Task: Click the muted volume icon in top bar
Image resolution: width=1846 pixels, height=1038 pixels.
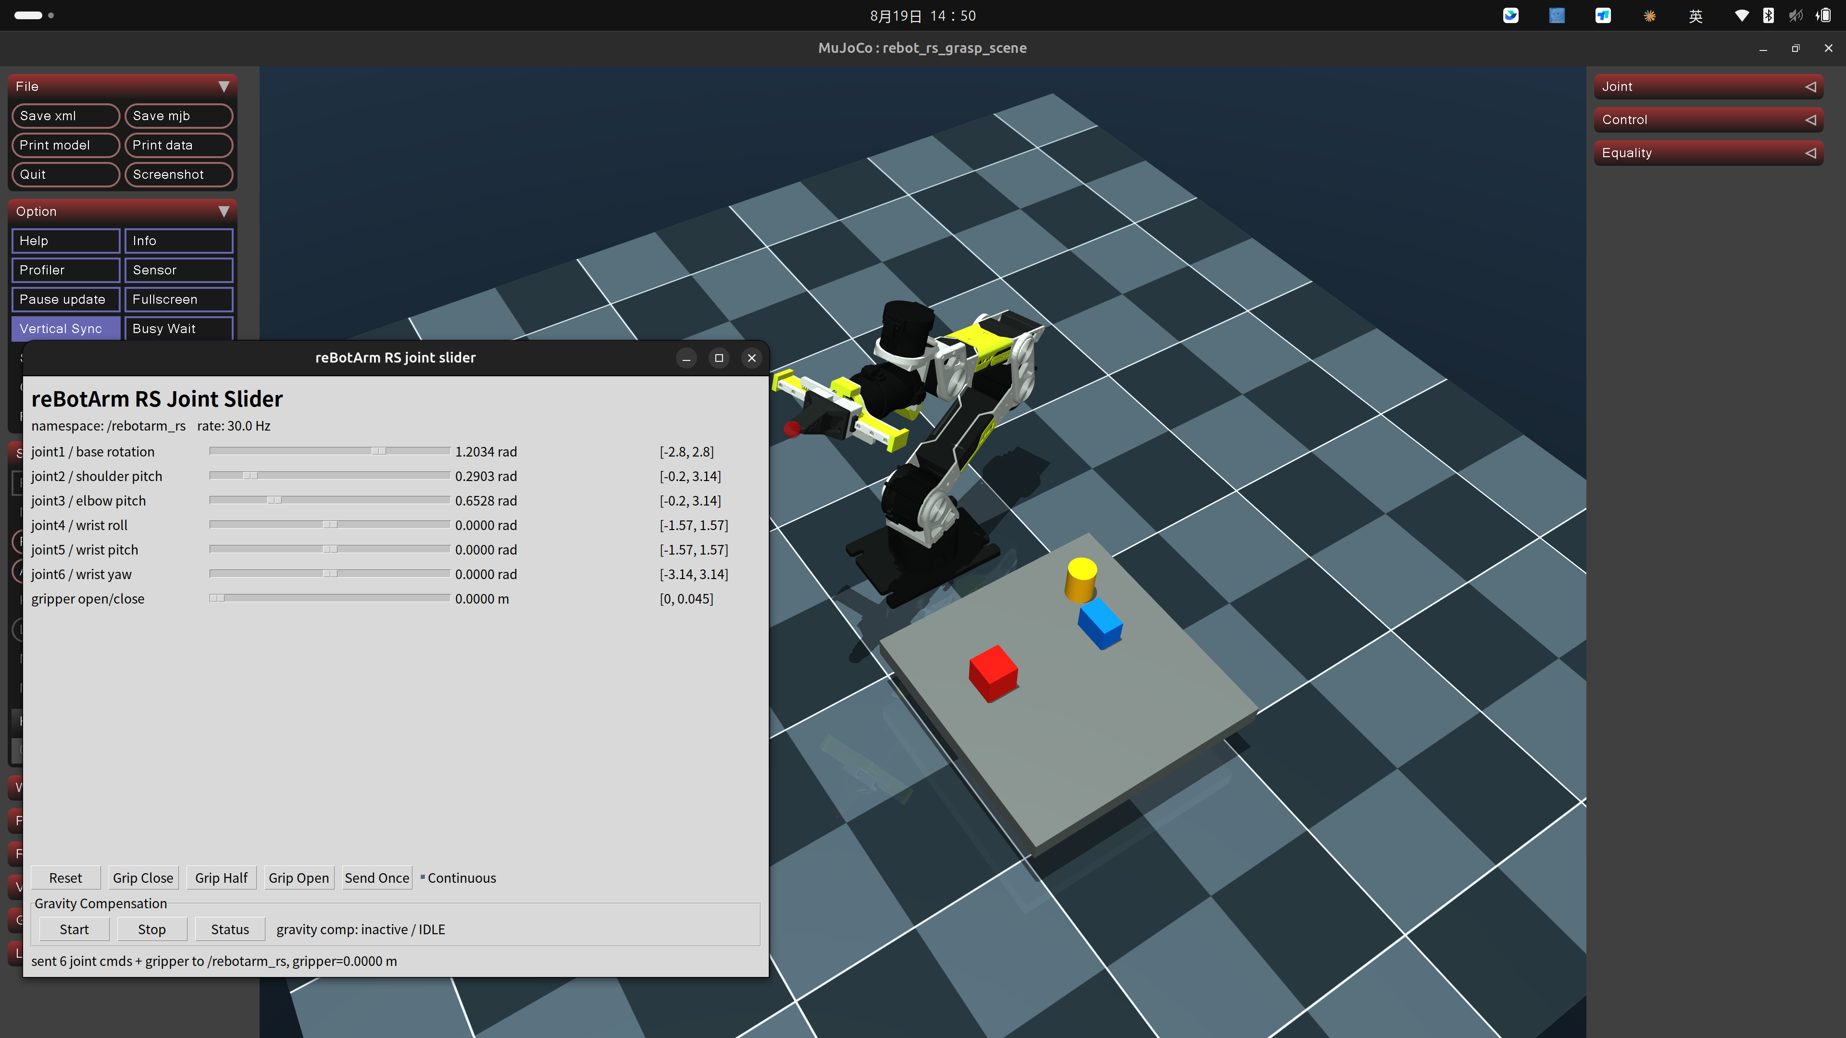Action: pos(1795,16)
